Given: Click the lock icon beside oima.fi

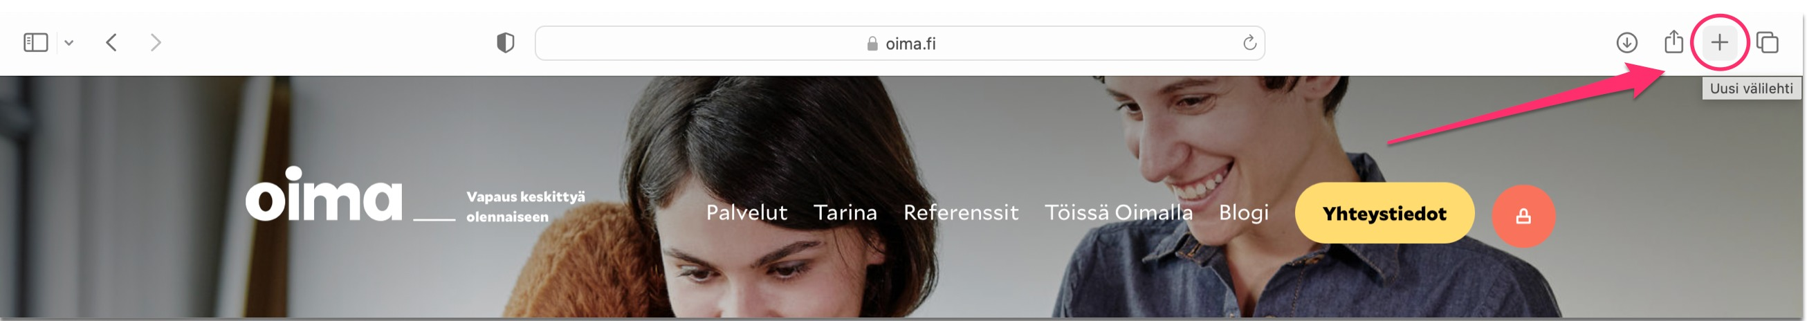Looking at the screenshot, I should click(872, 44).
